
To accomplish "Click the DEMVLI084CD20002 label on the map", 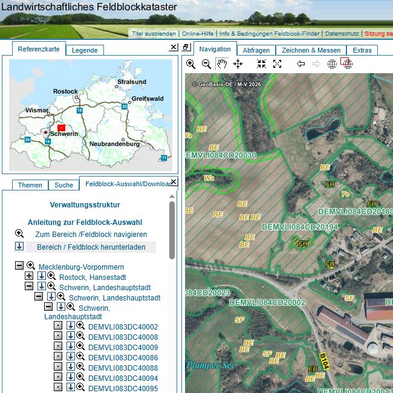I will tap(267, 302).
